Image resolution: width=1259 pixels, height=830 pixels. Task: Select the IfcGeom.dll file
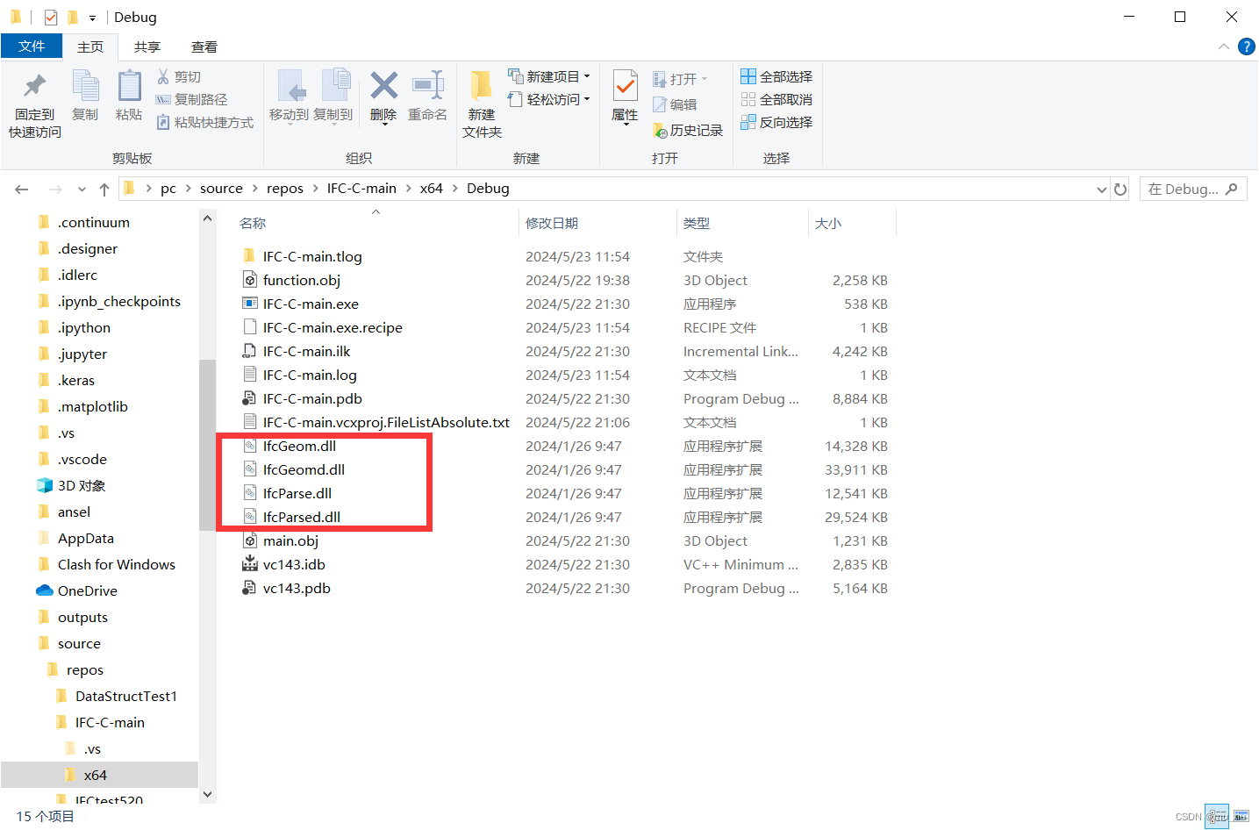[x=299, y=447]
